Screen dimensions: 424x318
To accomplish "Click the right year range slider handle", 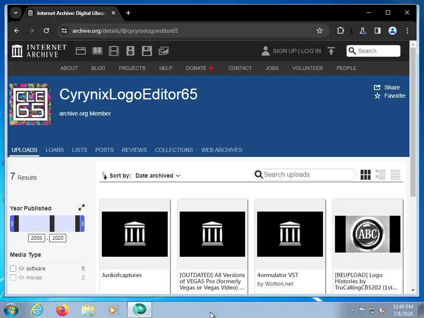I will pyautogui.click(x=82, y=223).
